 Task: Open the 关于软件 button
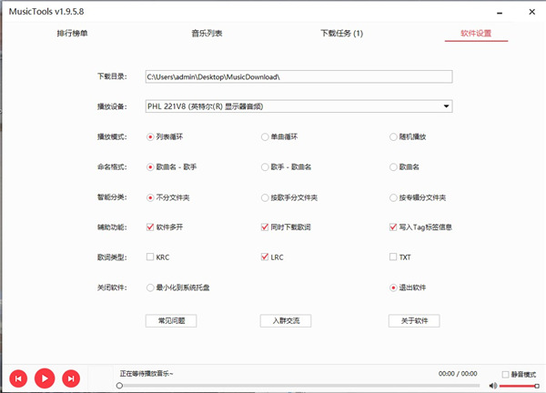[414, 320]
